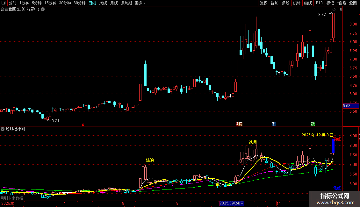This screenshot has height=207, width=360.
Task: Click the 5.58 current price tag
Action: coord(350,106)
